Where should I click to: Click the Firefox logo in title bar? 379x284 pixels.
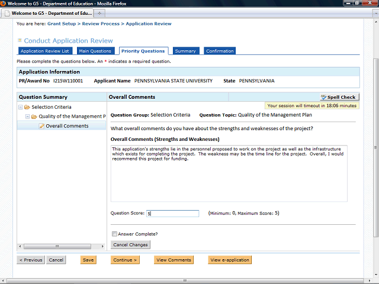tap(3, 4)
